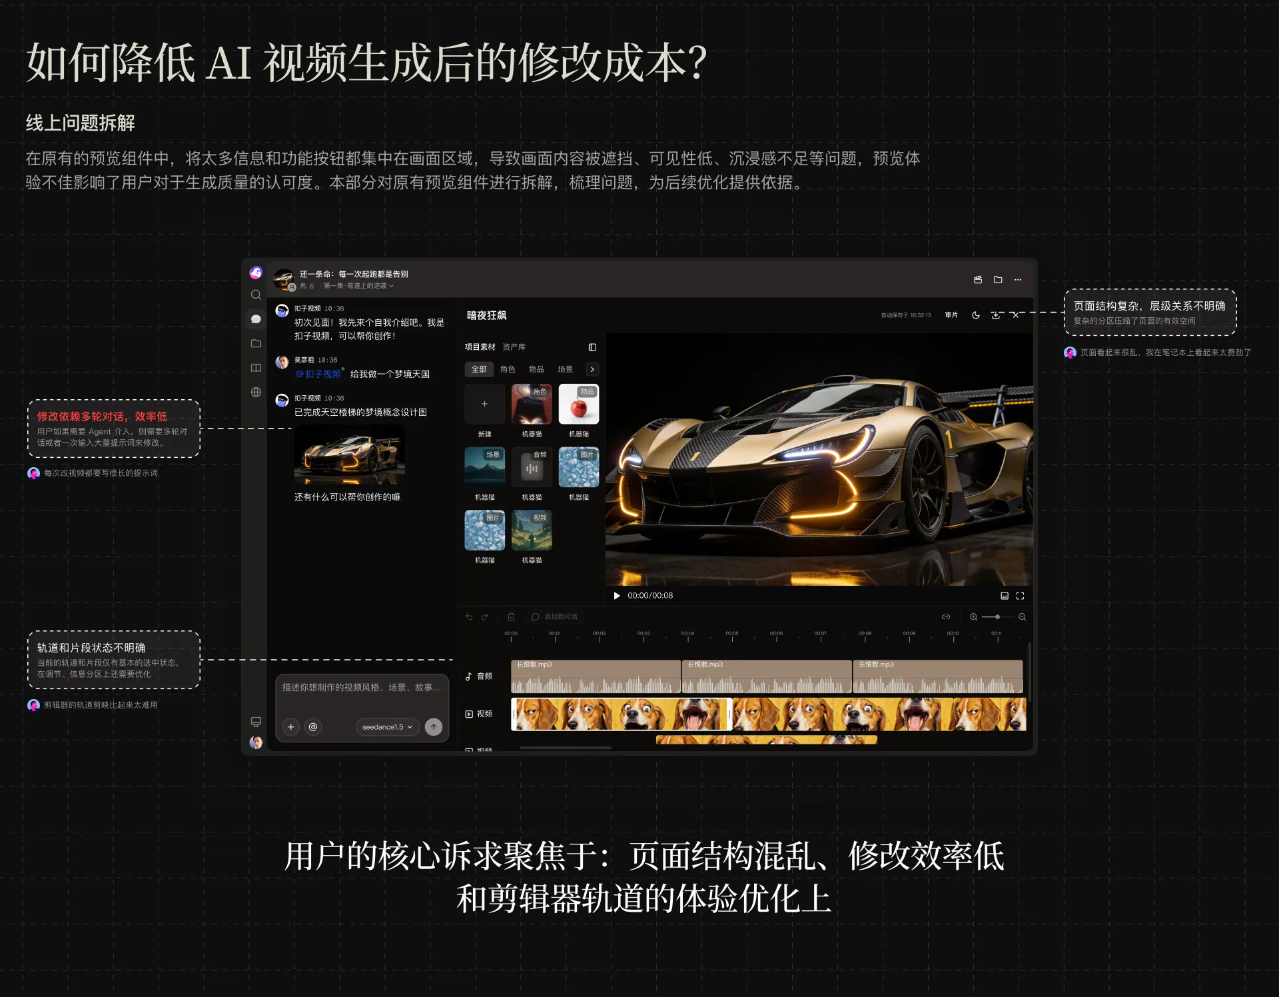Click the fullscreen icon under preview
This screenshot has height=997, width=1279.
(x=1020, y=596)
